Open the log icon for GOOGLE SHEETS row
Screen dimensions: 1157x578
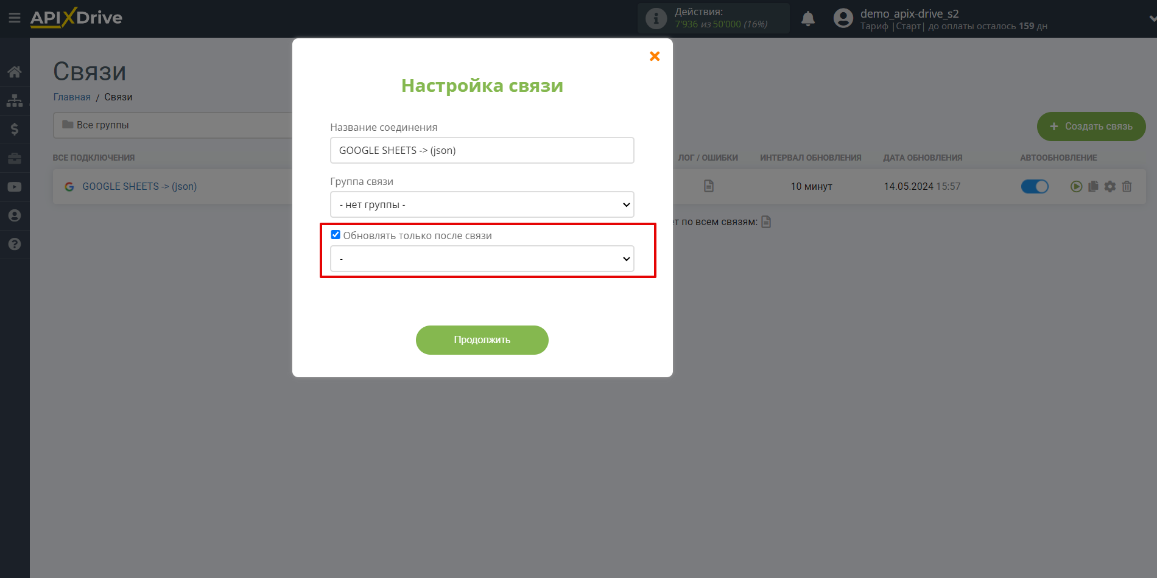tap(709, 186)
